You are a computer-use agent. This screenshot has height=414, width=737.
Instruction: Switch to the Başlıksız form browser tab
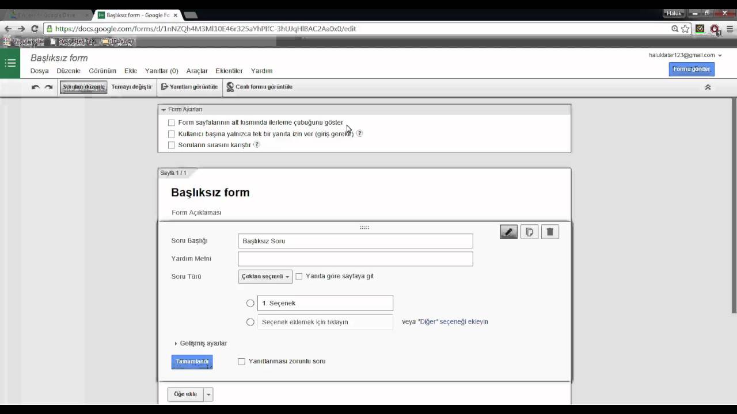coord(138,15)
